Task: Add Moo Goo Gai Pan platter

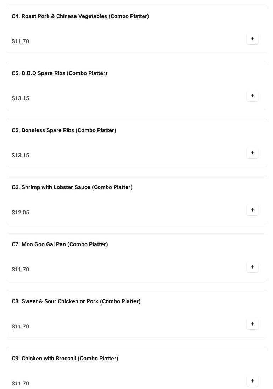Action: pos(252,267)
